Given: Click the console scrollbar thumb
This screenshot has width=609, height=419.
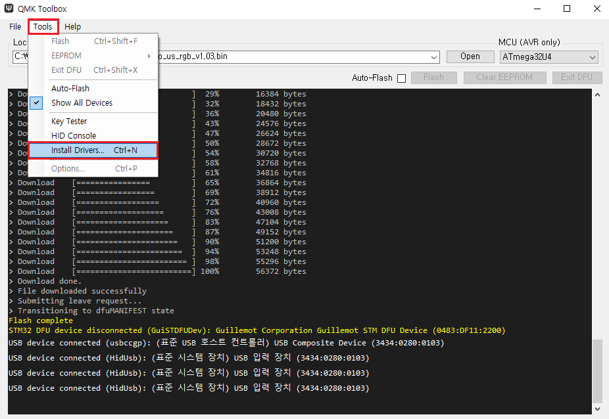Looking at the screenshot, I should 597,372.
